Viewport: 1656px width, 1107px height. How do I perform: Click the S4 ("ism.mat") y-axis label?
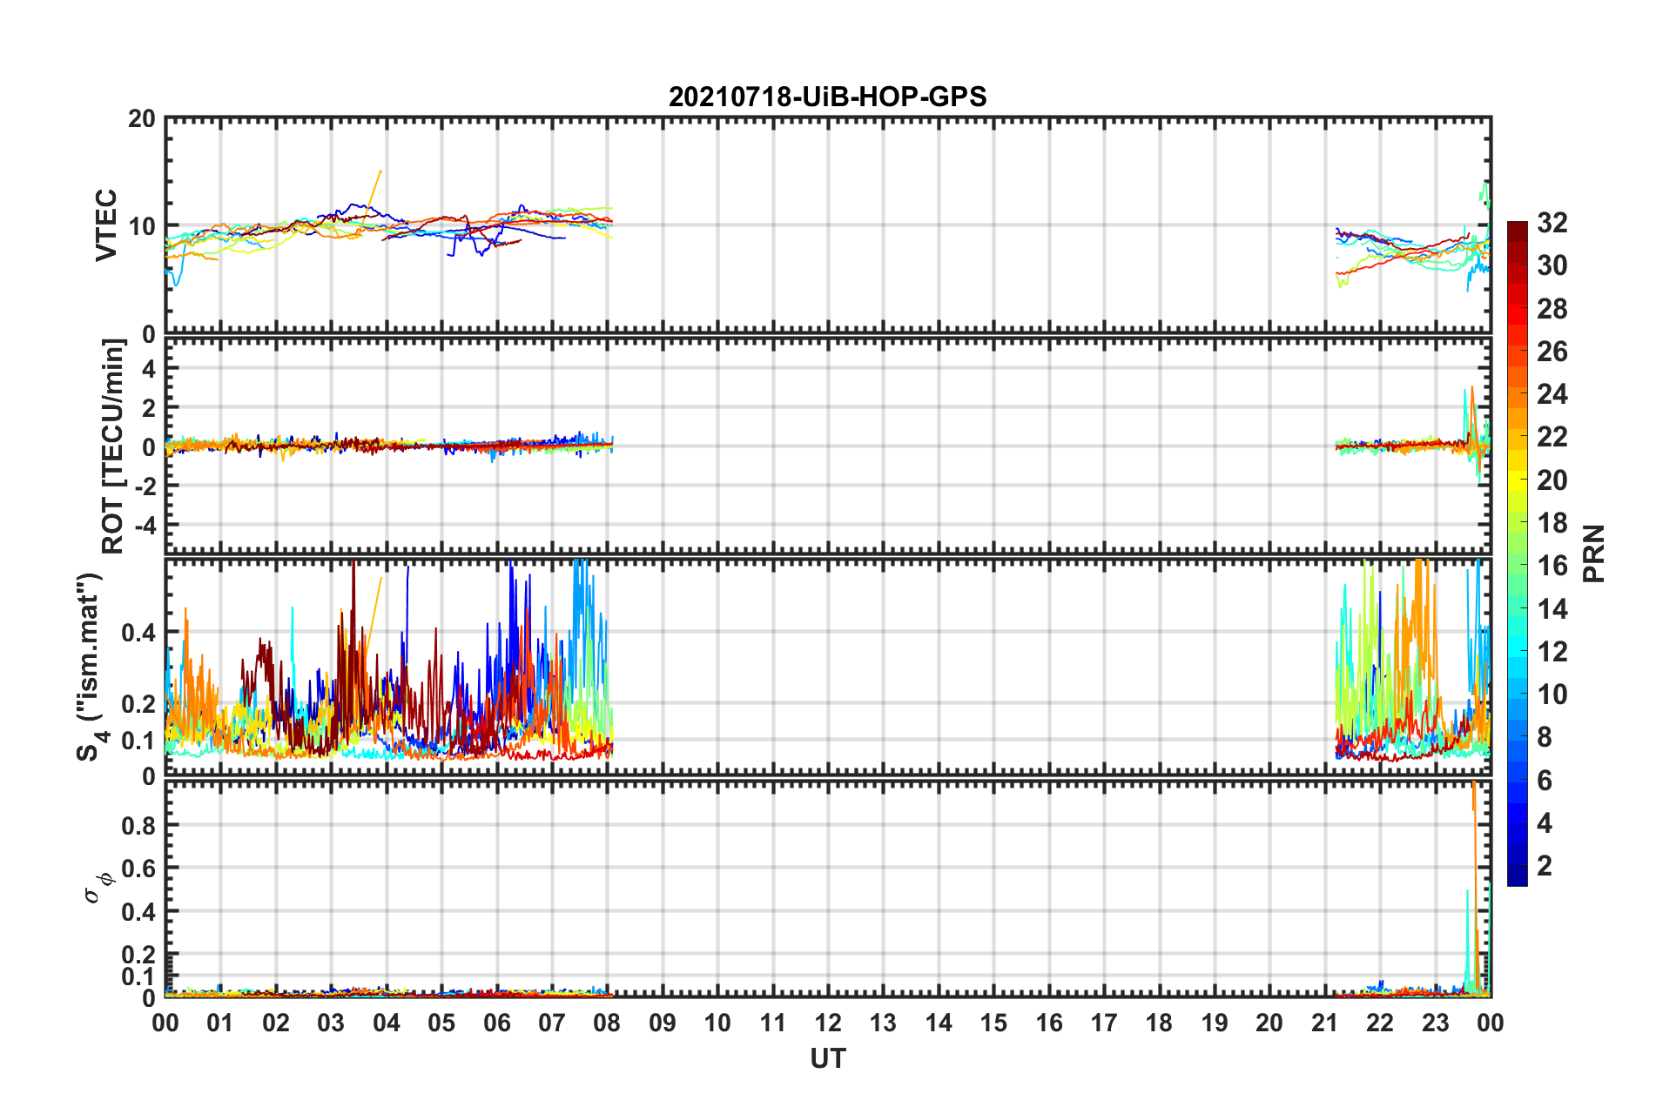[x=91, y=668]
